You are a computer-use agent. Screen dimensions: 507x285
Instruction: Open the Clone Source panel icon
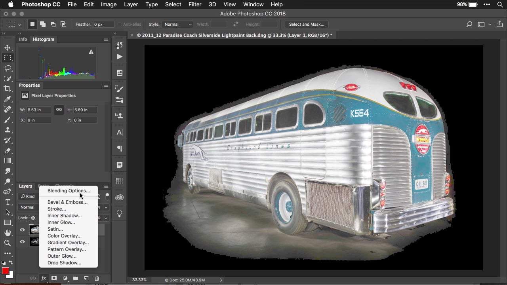pyautogui.click(x=119, y=116)
